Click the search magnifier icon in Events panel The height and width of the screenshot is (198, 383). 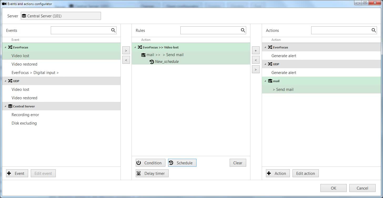click(113, 30)
